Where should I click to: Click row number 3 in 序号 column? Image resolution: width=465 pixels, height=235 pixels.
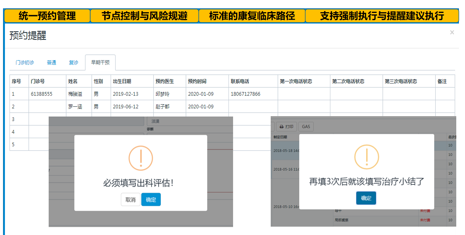coord(13,119)
